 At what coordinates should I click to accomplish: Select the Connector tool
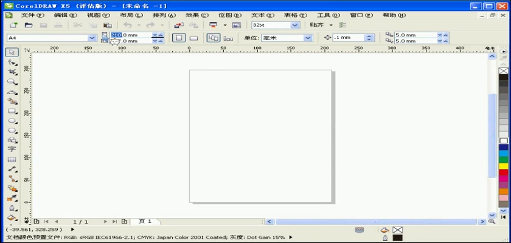tap(12, 179)
